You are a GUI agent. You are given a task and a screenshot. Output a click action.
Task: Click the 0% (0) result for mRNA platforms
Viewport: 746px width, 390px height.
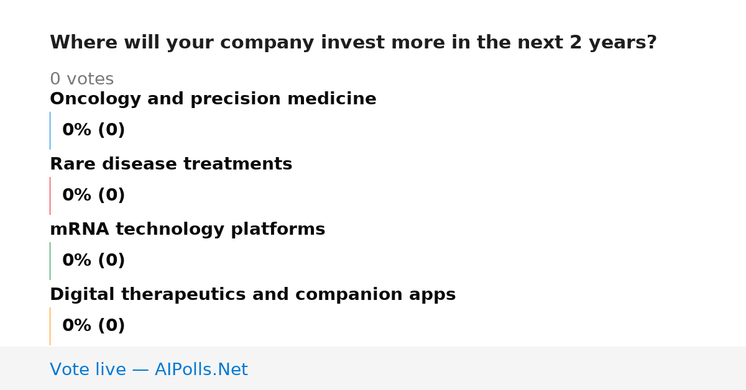tap(94, 261)
